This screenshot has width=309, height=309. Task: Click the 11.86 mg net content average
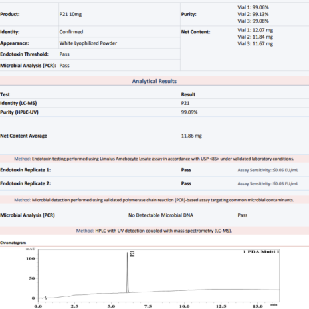coord(191,136)
